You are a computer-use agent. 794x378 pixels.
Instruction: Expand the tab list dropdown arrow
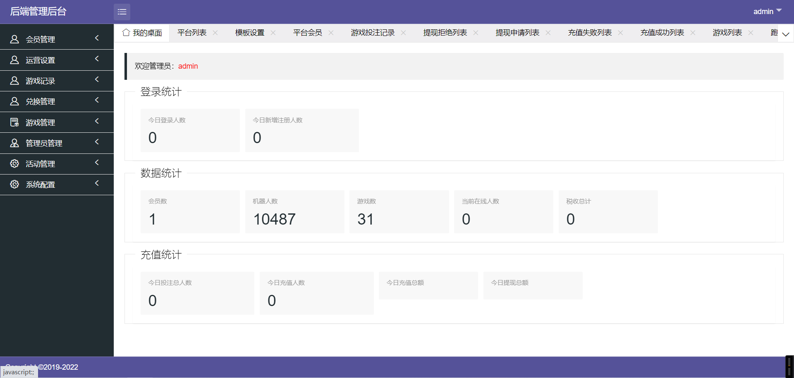(786, 34)
